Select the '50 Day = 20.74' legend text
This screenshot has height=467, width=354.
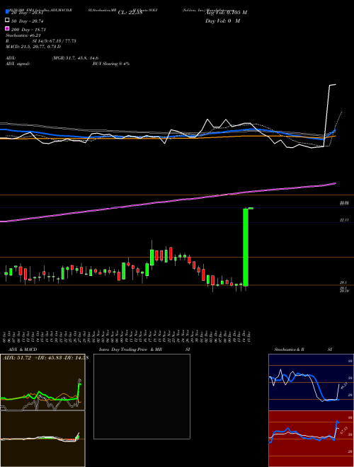(28, 21)
